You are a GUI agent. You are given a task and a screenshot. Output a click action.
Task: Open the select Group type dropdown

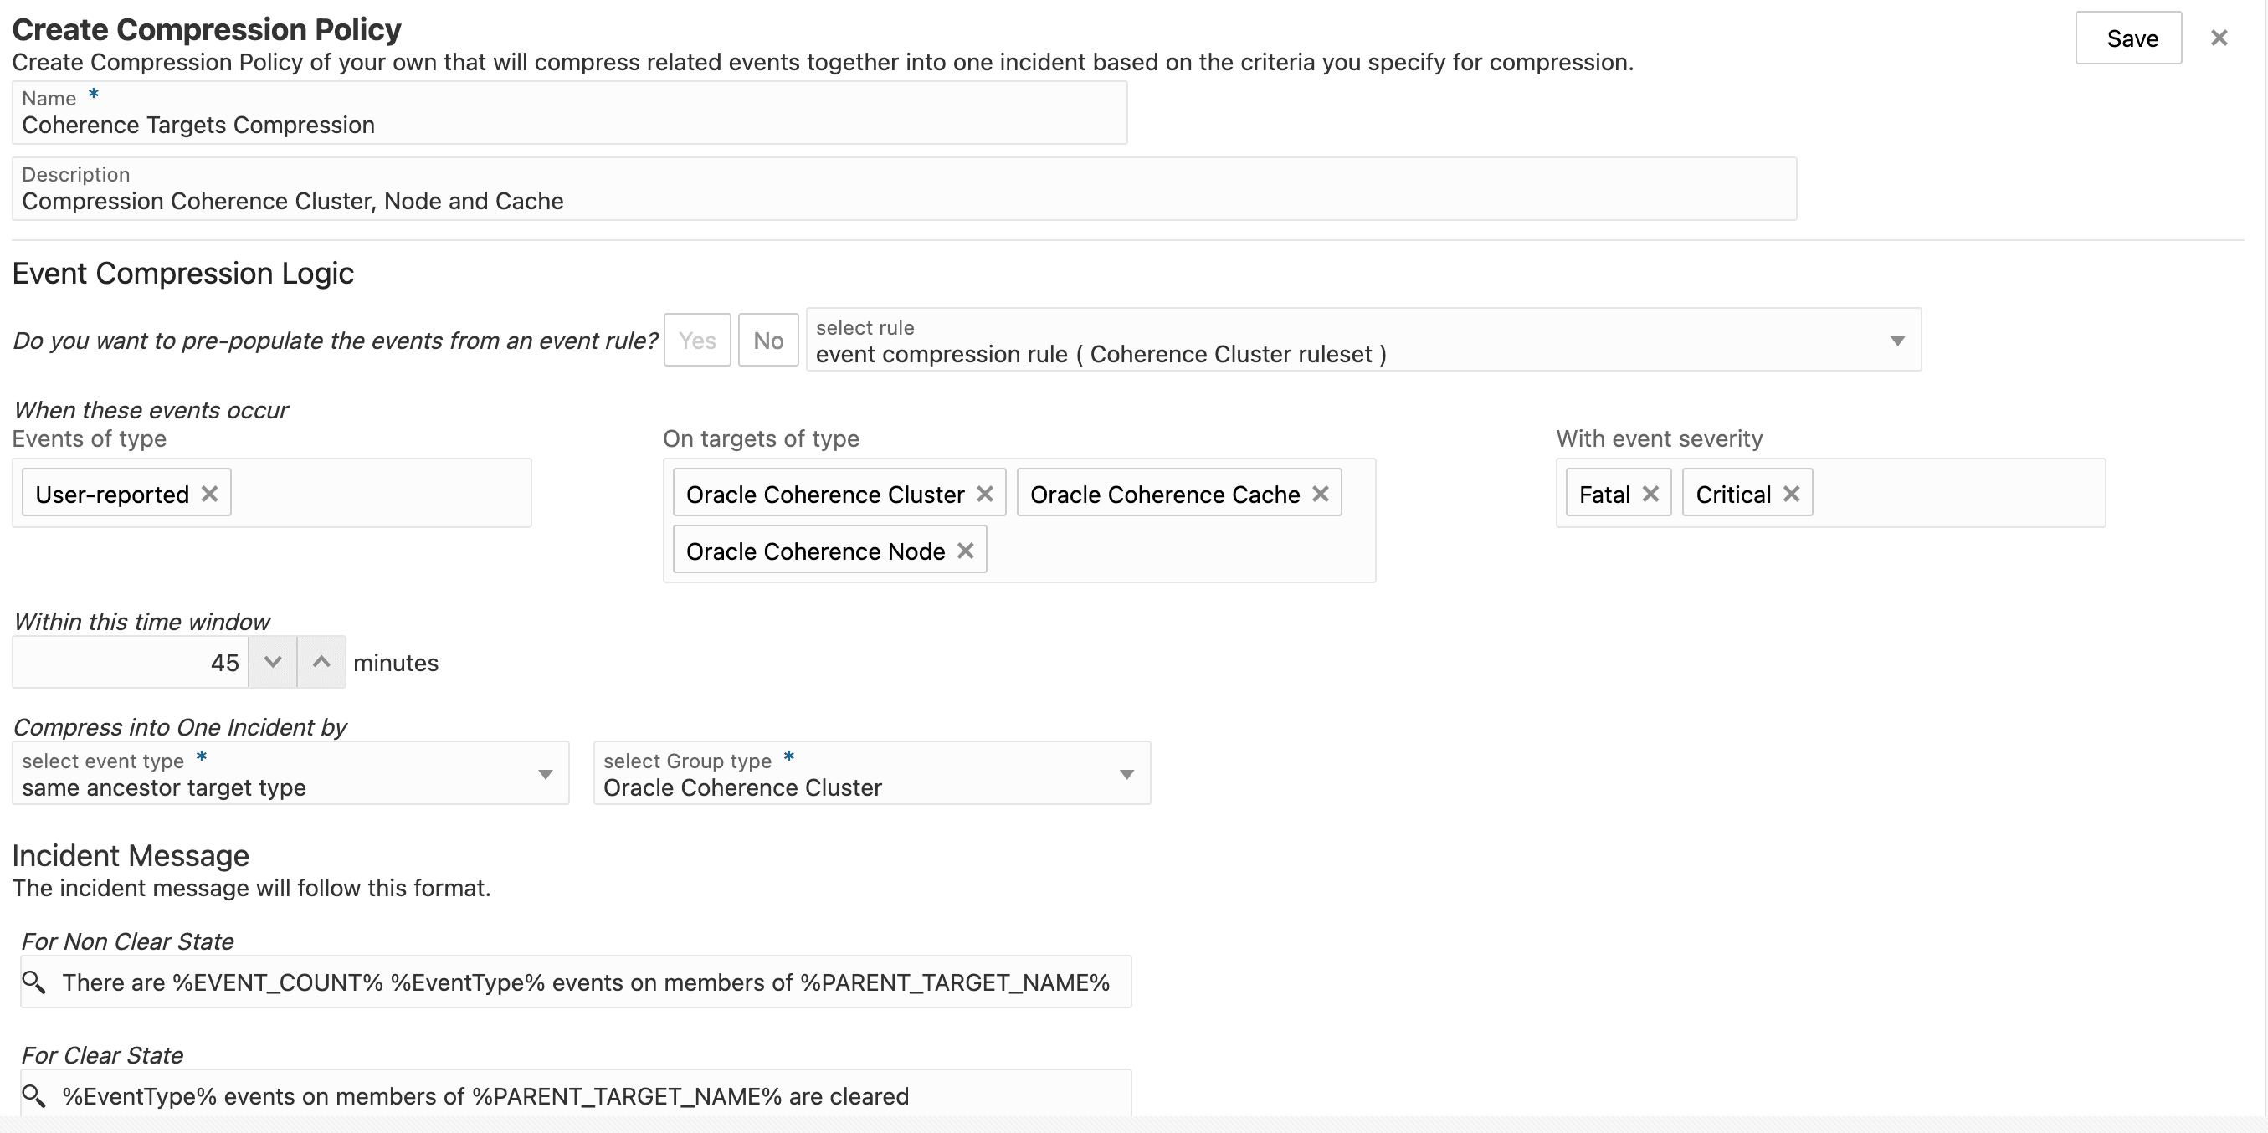pos(1126,774)
